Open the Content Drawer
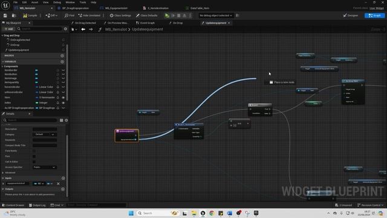The width and height of the screenshot is (387, 218). coord(13,205)
